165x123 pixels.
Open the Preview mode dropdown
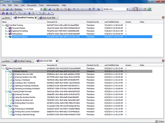coord(41,9)
